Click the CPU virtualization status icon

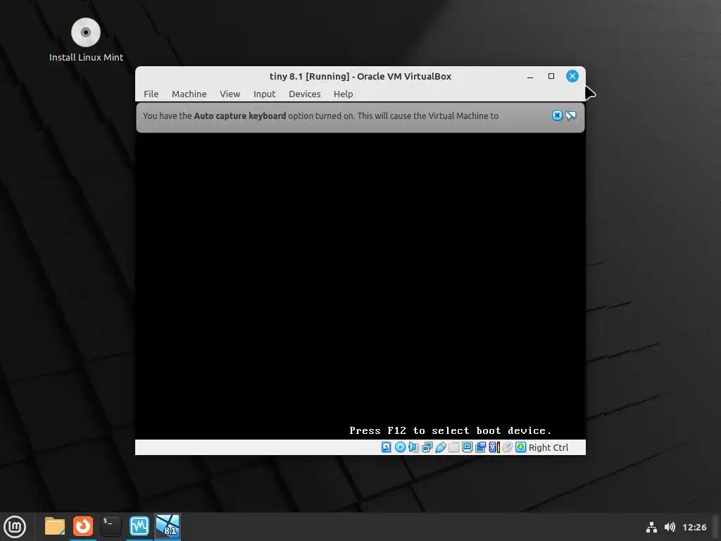[x=494, y=447]
